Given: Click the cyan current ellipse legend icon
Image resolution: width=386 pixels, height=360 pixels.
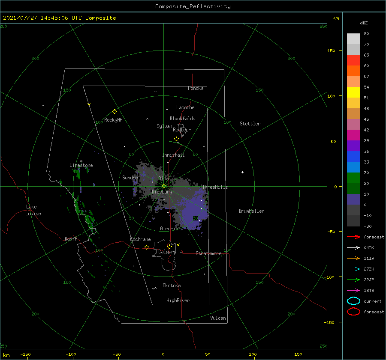Looking at the screenshot, I should pos(353,301).
